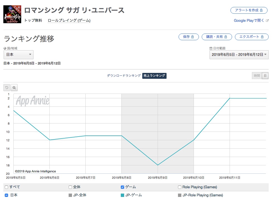Viewport: 272px width, 200px height.
Task: Switch the chart to 時間 granularity
Action: tap(257, 76)
